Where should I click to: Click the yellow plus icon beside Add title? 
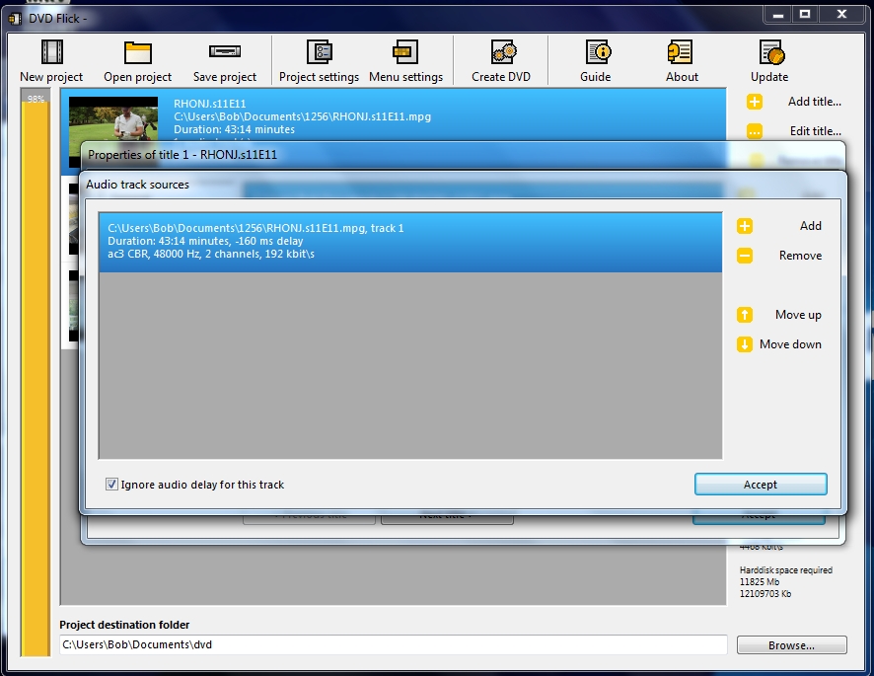(755, 102)
